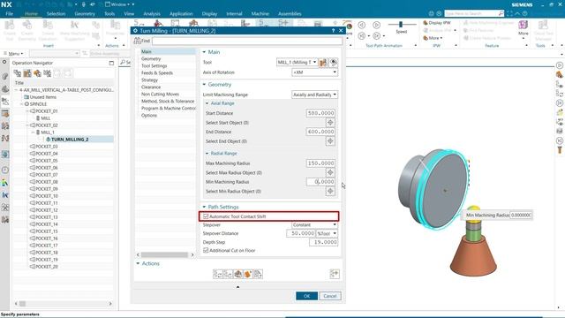Click OK button in Turn Milling
This screenshot has width=565, height=318.
pyautogui.click(x=306, y=296)
